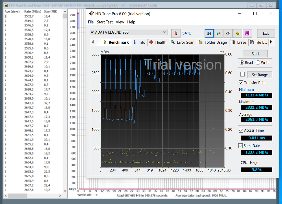Screen dimensions: 282x204
Task: Click the copy text to clipboard icon
Action: click(209, 33)
